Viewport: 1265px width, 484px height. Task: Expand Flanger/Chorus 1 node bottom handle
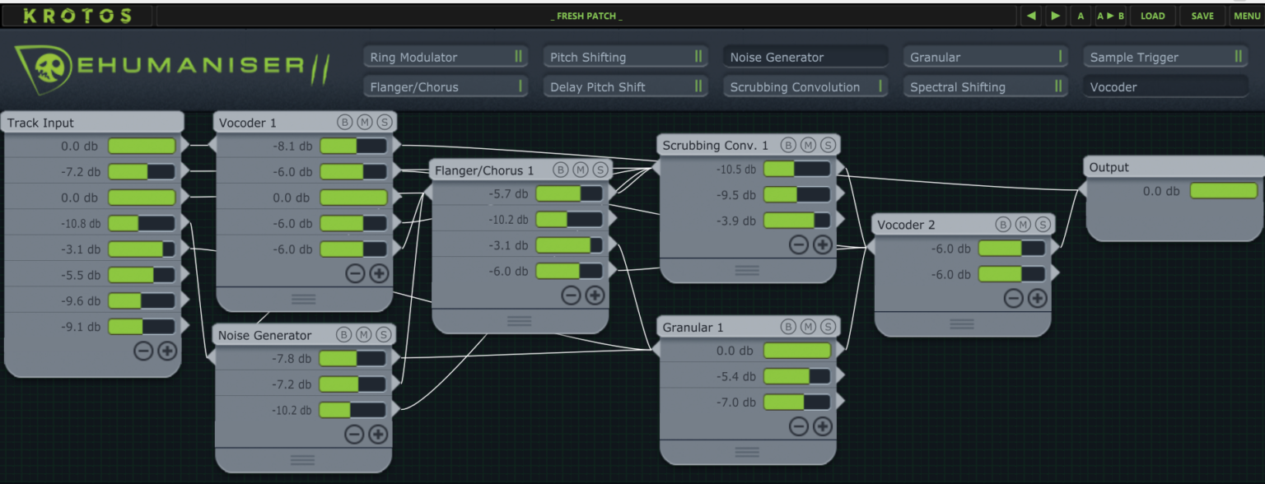(x=520, y=320)
